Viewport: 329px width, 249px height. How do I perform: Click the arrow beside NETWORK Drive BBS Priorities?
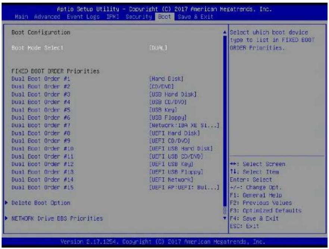click(6, 218)
